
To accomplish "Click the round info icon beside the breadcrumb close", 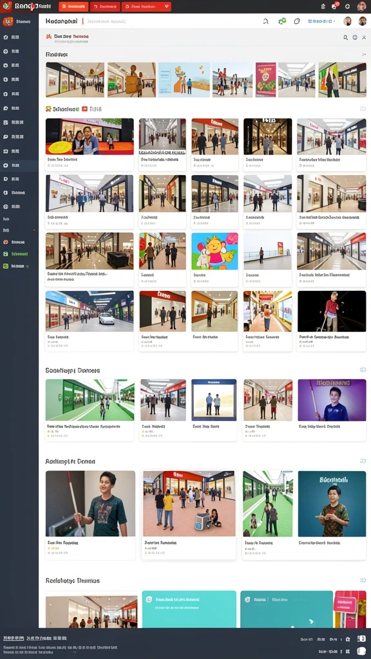I will (x=355, y=37).
